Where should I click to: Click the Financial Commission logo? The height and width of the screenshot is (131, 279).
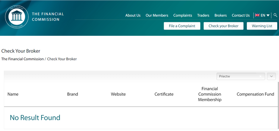coord(16,17)
